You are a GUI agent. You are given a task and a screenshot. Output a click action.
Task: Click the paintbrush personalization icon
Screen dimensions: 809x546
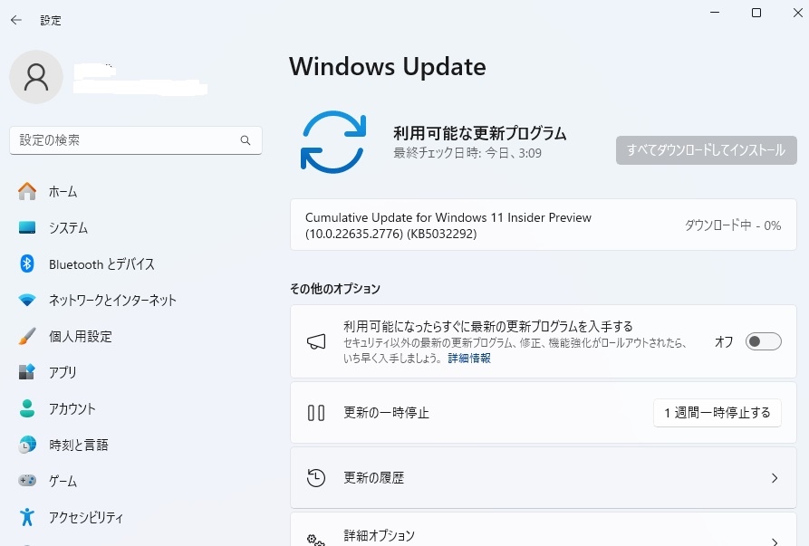pyautogui.click(x=27, y=336)
